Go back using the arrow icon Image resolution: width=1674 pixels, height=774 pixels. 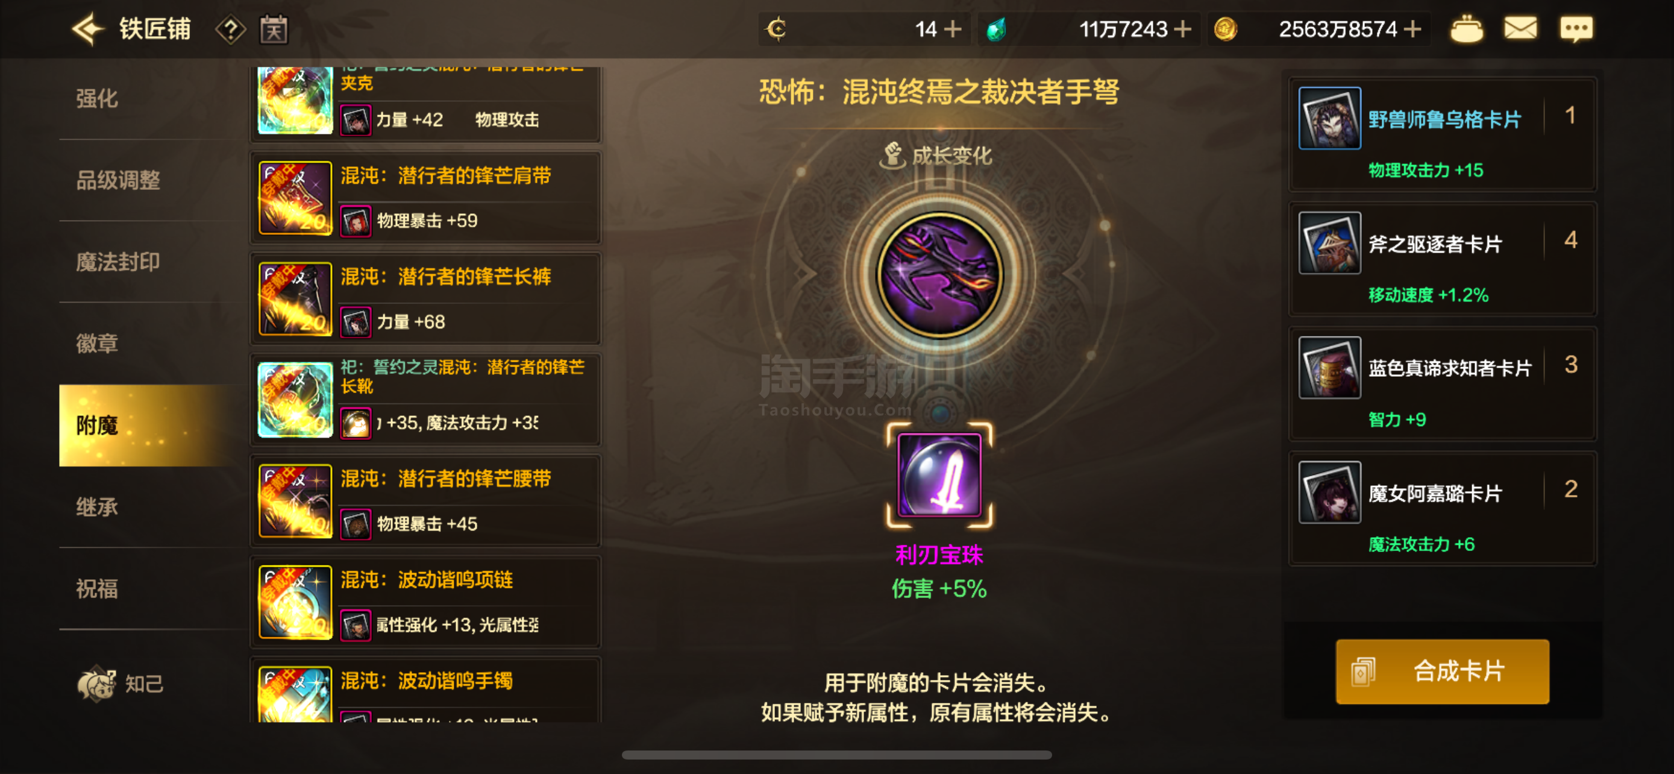(x=89, y=30)
